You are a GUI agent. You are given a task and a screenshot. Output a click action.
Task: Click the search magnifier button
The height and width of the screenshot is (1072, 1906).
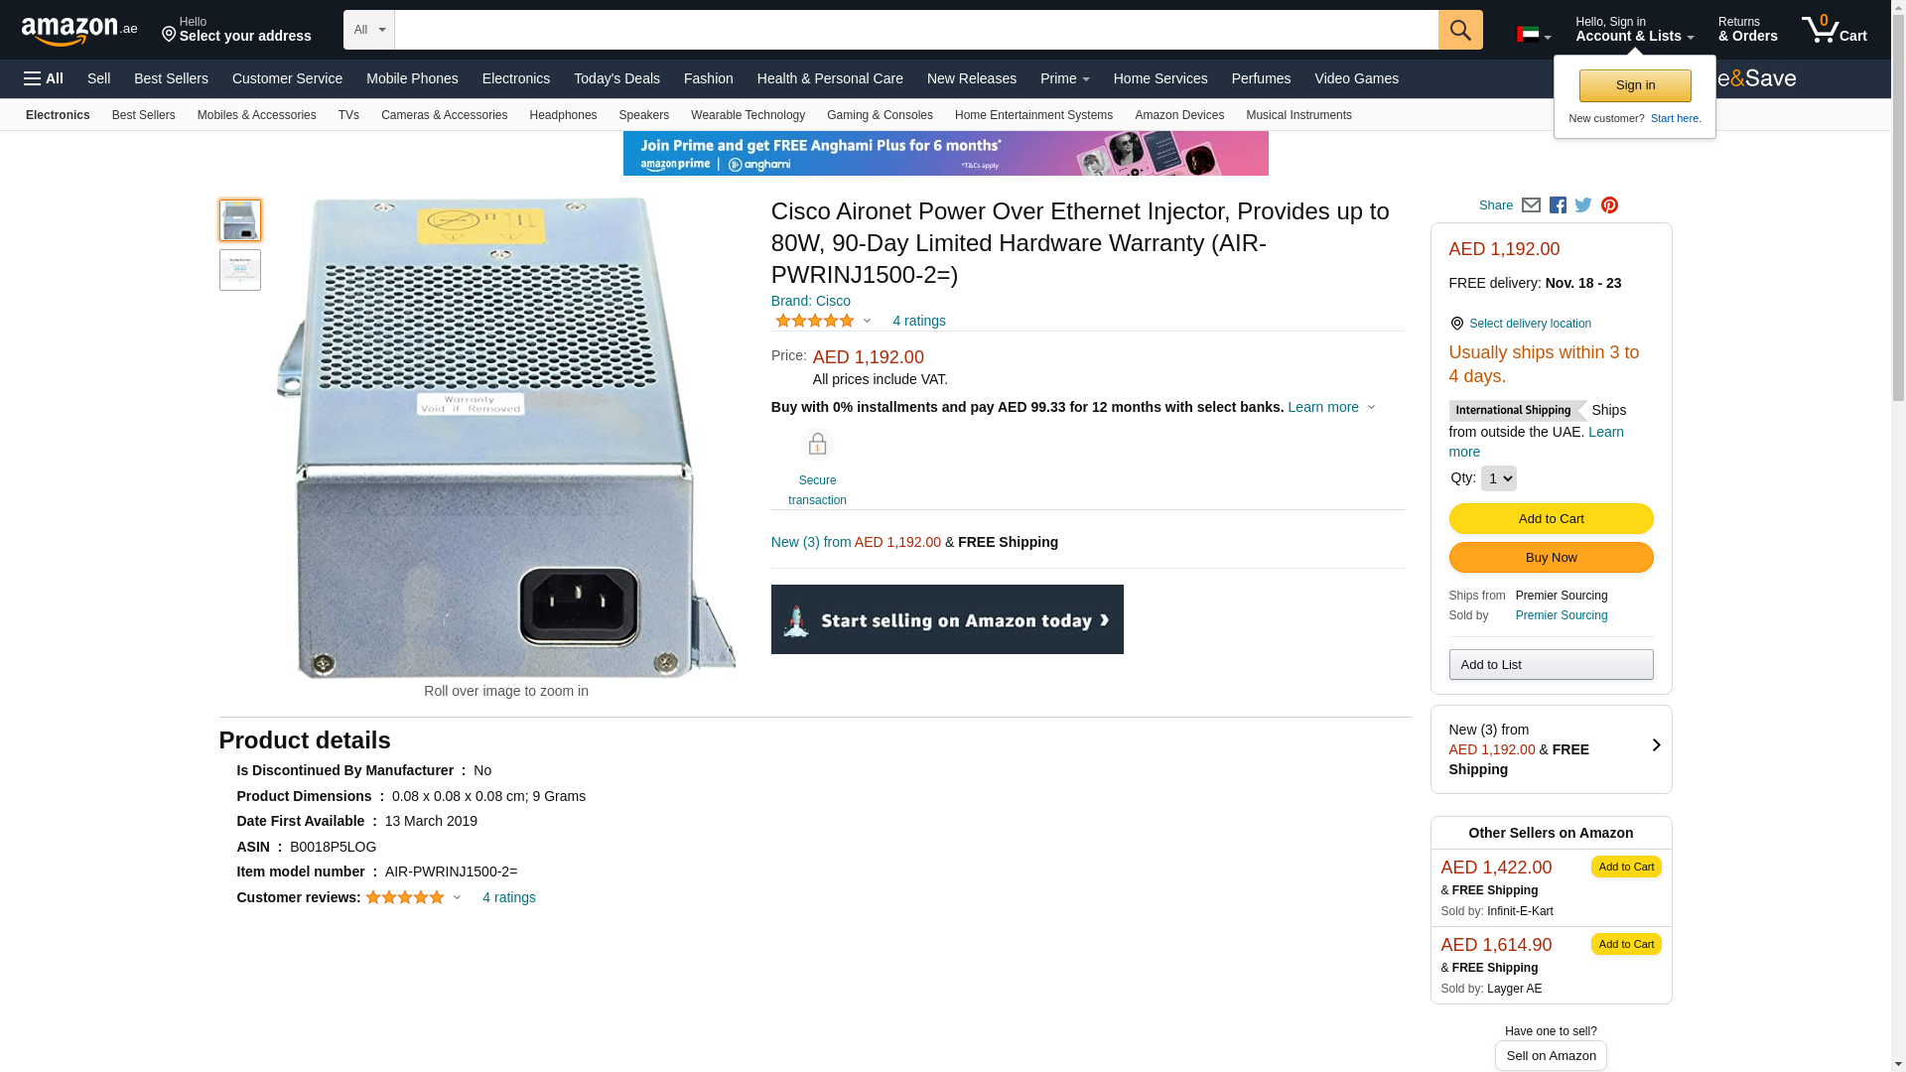click(x=1459, y=30)
